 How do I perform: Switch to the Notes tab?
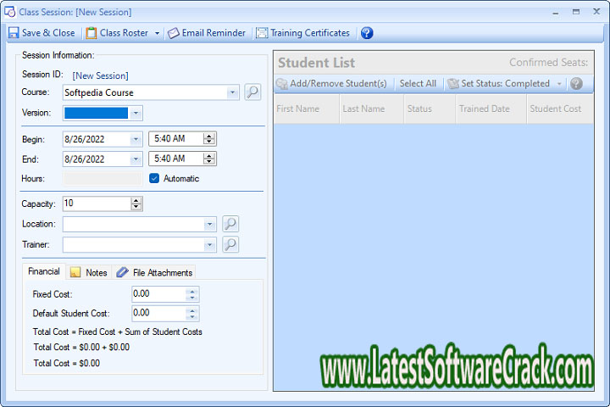[x=89, y=272]
